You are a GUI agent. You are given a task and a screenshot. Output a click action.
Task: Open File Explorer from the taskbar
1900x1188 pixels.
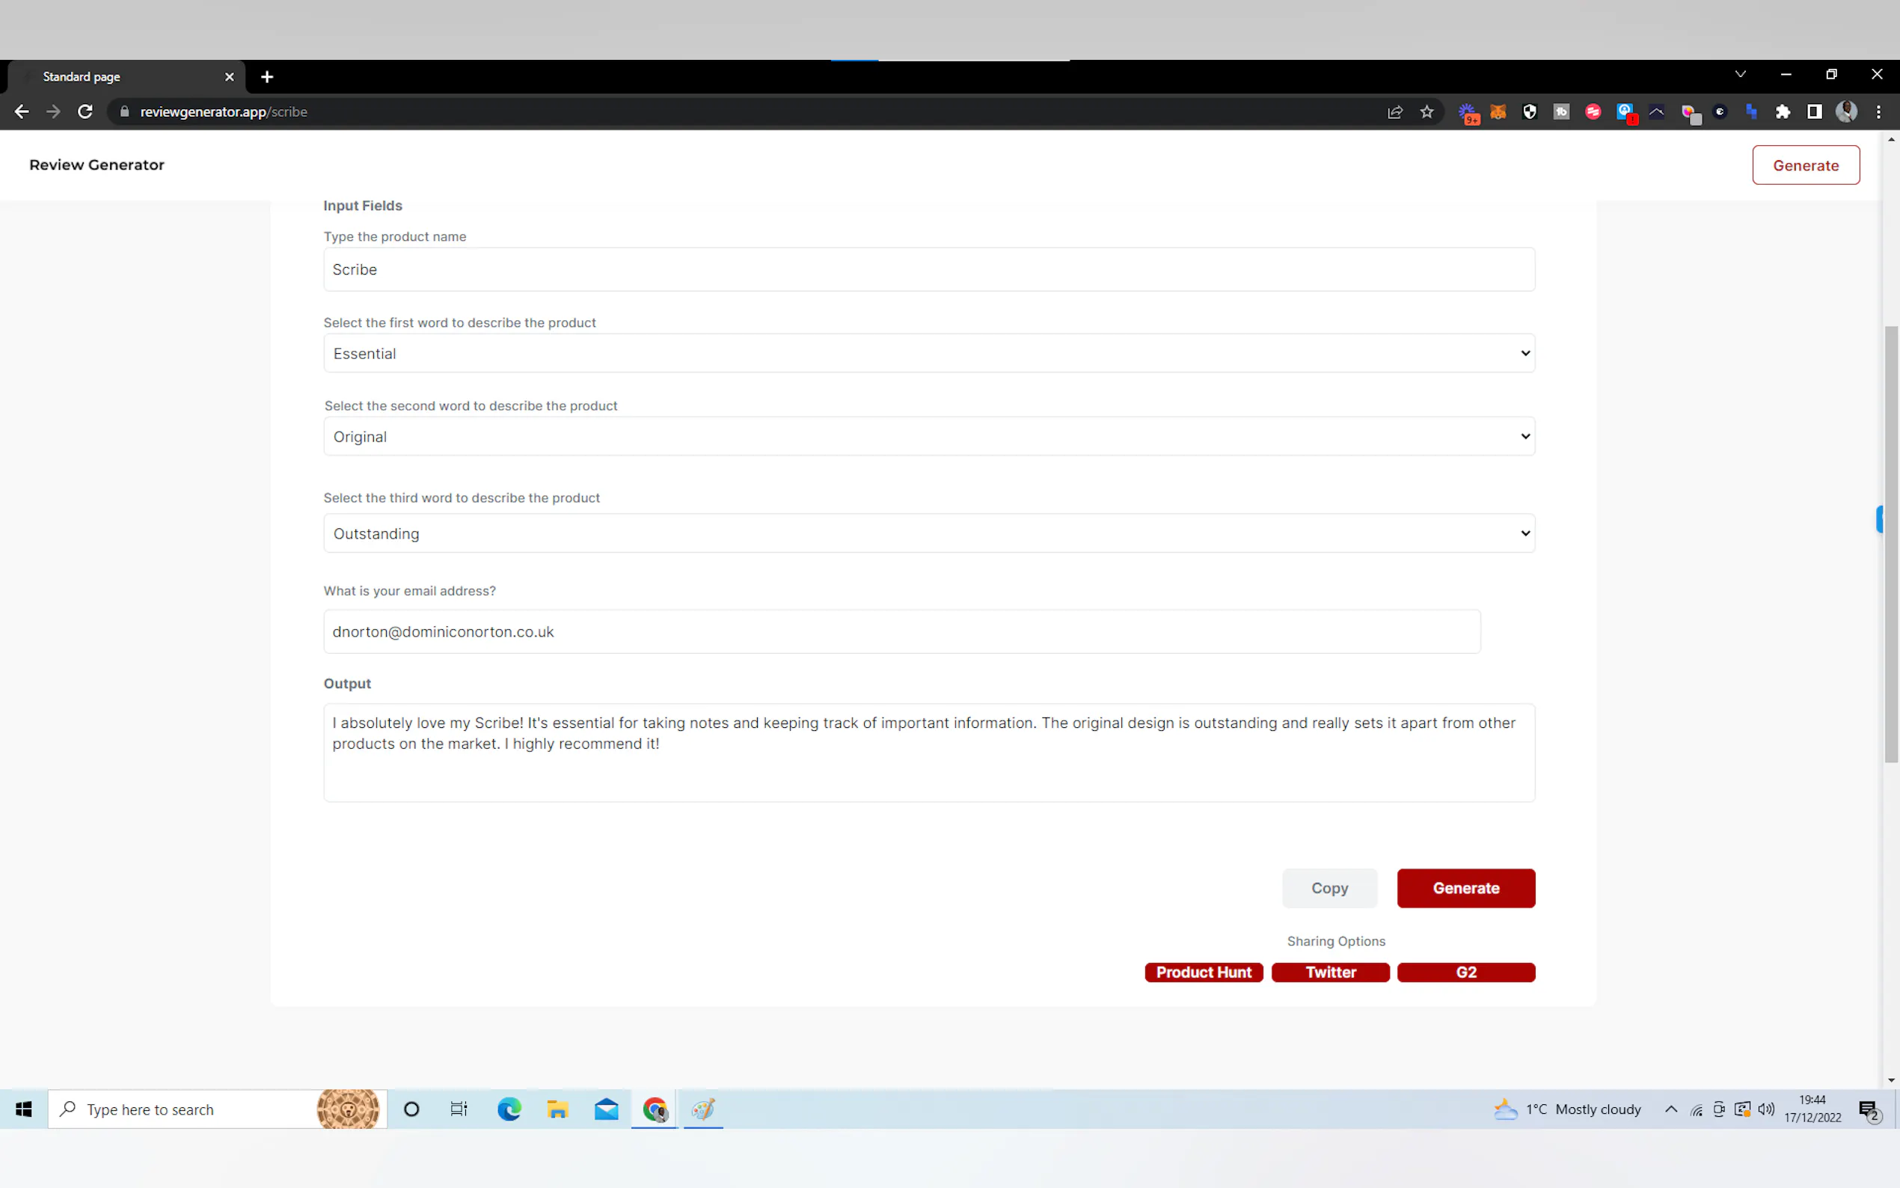click(558, 1109)
